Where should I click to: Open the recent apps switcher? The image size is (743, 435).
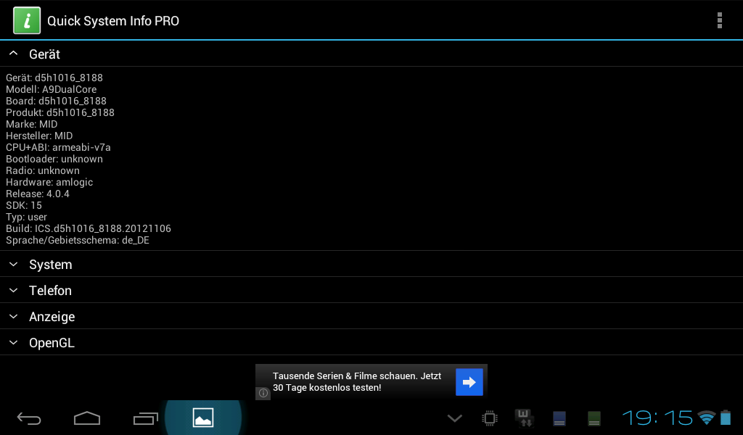tap(146, 418)
